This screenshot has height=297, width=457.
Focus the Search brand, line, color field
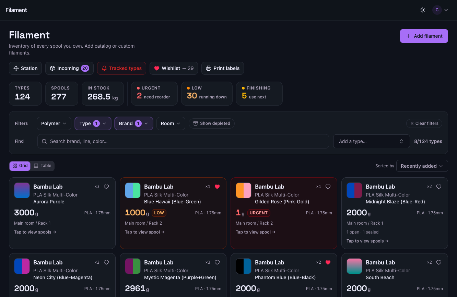click(183, 141)
